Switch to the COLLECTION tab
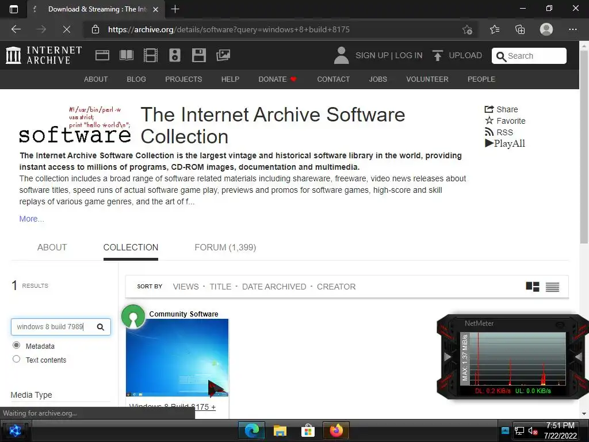The height and width of the screenshot is (442, 589). tap(131, 247)
